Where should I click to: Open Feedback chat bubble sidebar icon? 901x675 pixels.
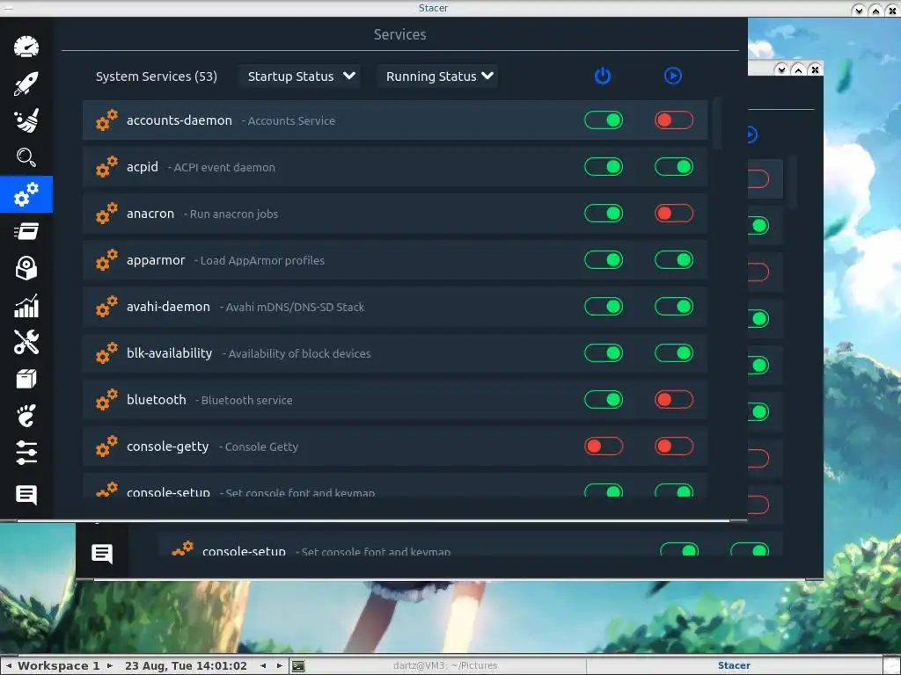(x=26, y=494)
